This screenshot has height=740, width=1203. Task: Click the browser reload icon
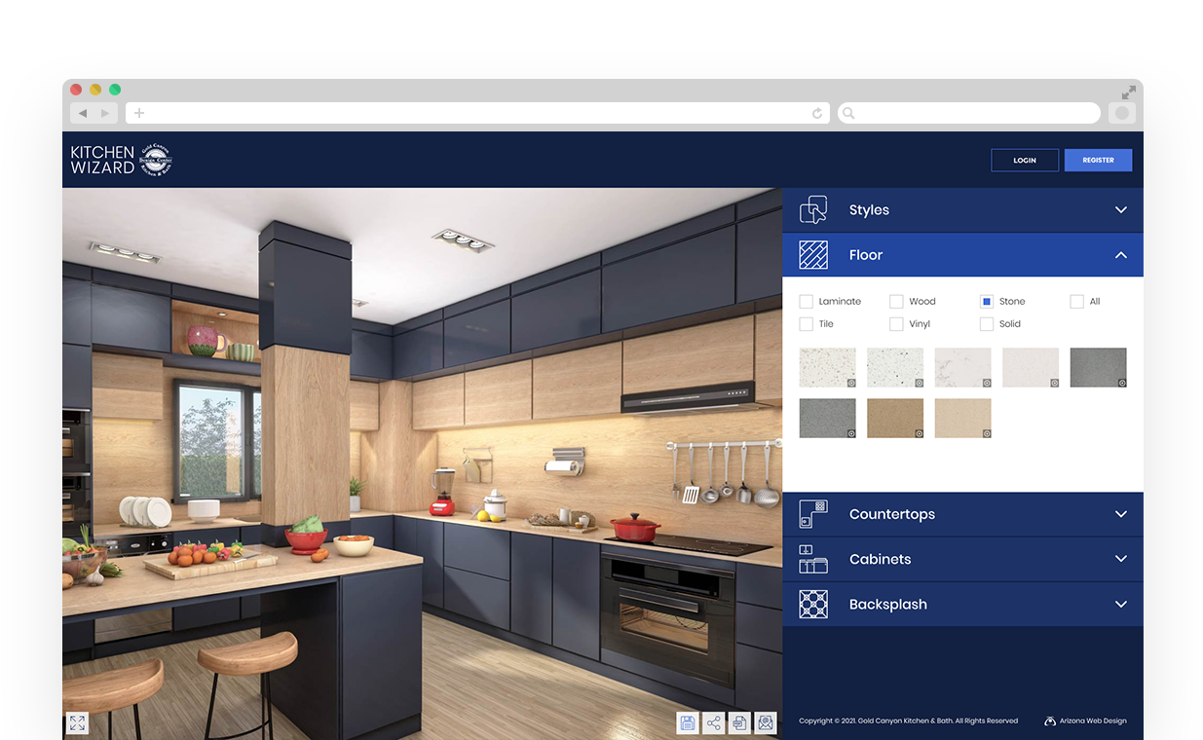[816, 114]
